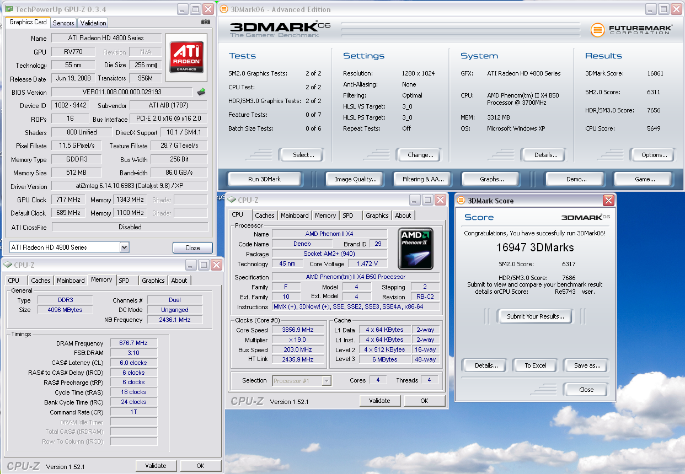Click the Close button in GPU-Z

192,248
